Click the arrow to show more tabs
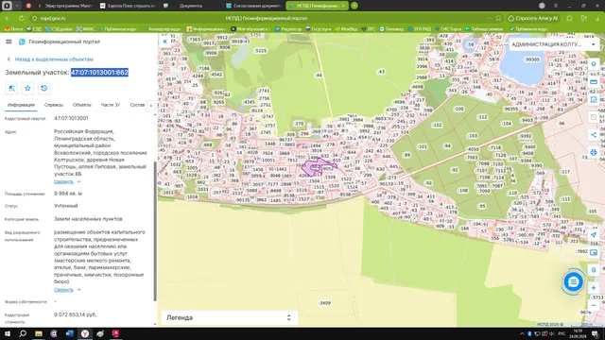 (151, 105)
